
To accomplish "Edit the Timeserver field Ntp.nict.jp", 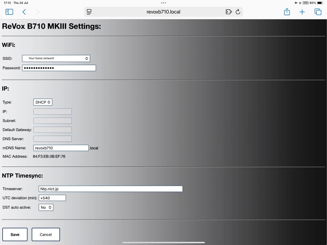I will click(110, 189).
